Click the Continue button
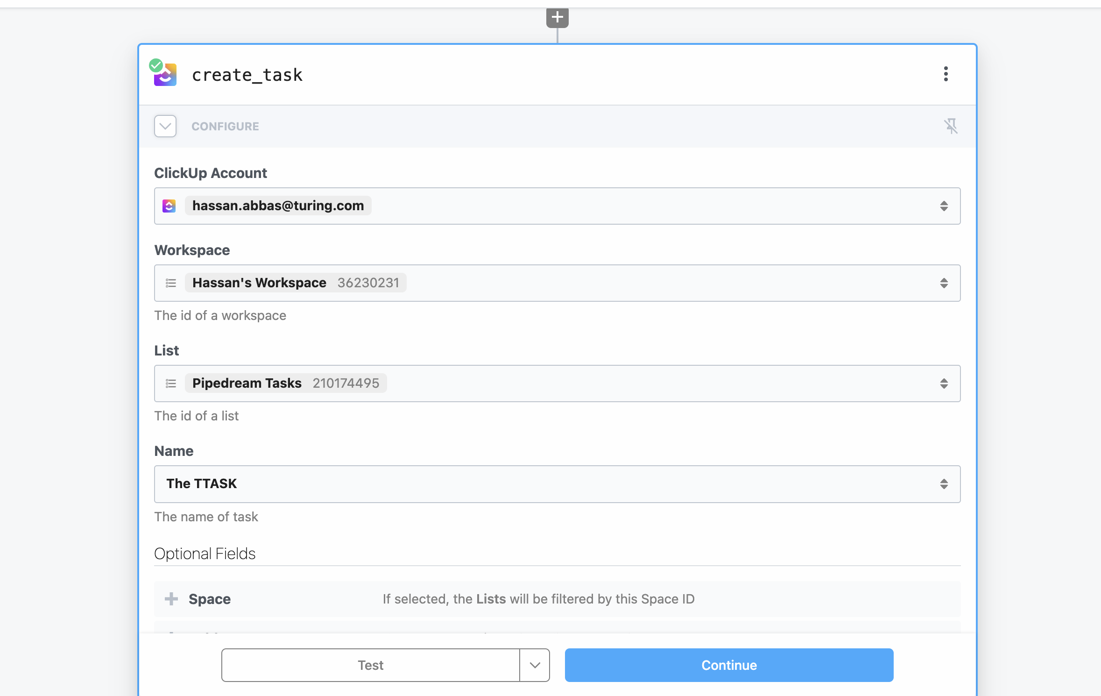Viewport: 1101px width, 696px height. point(728,665)
